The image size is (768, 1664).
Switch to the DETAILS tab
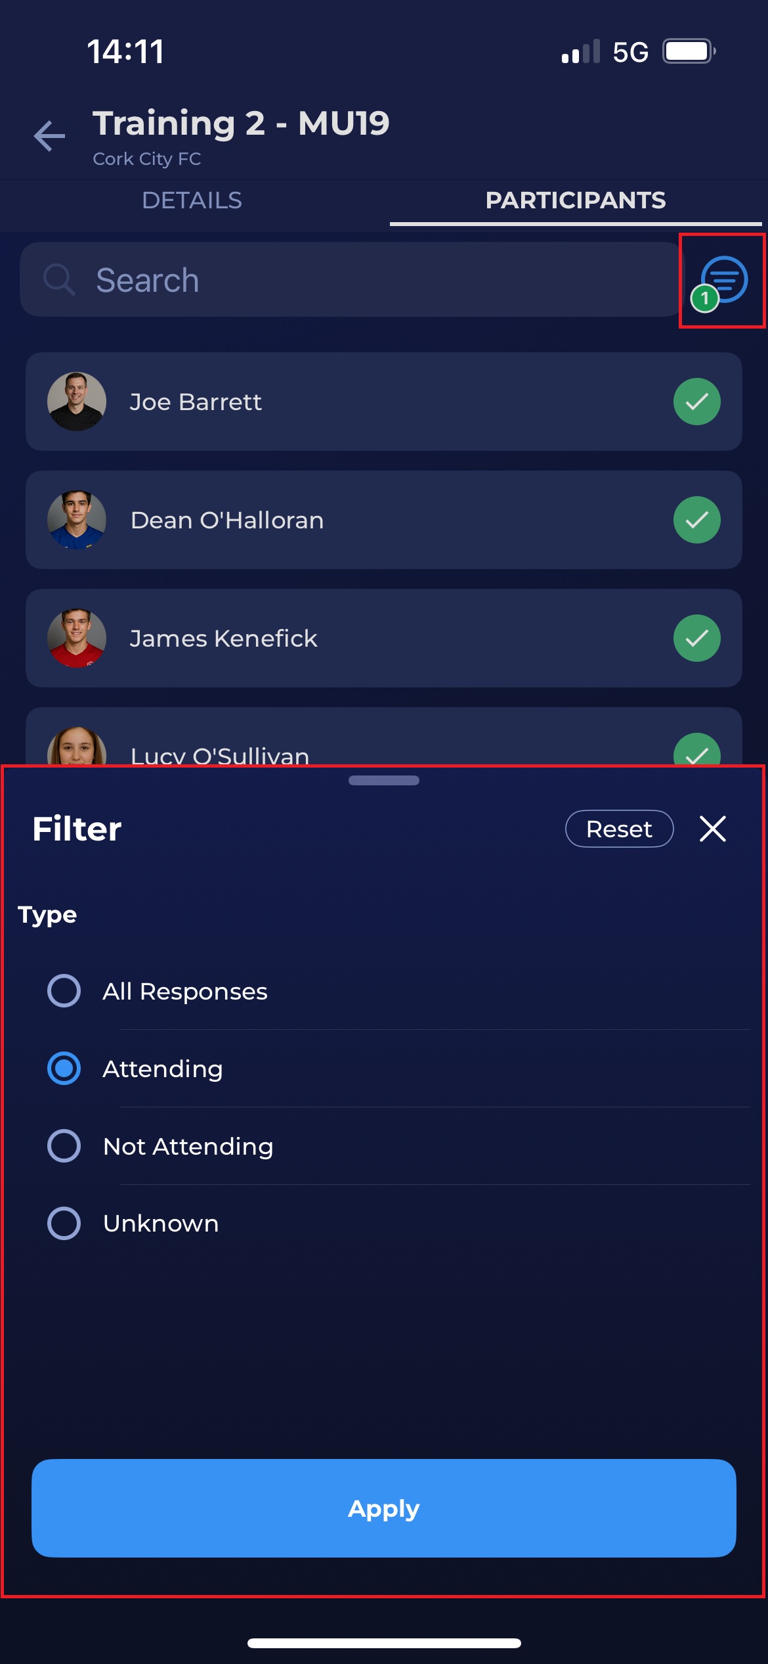pyautogui.click(x=192, y=200)
